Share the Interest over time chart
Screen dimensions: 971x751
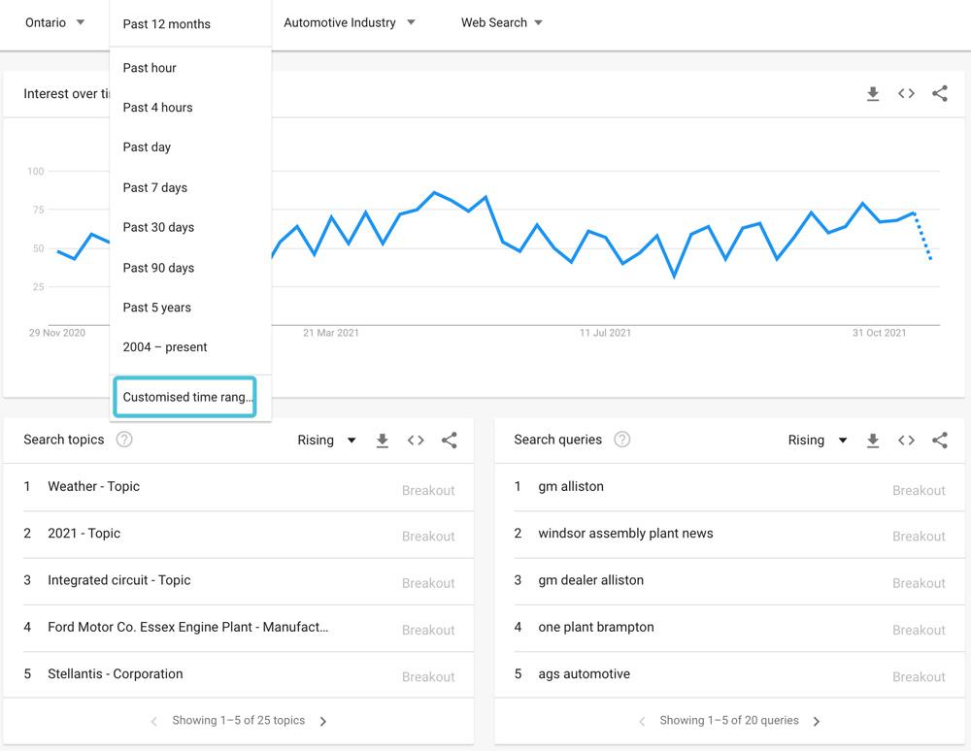[939, 94]
